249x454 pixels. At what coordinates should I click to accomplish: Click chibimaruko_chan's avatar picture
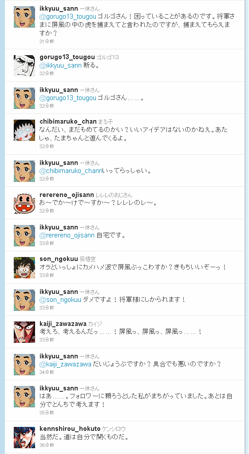[x=24, y=130]
